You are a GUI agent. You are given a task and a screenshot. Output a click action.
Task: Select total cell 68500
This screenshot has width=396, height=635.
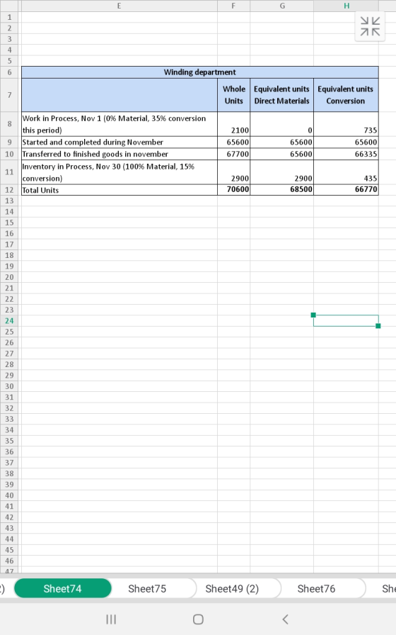pos(282,190)
